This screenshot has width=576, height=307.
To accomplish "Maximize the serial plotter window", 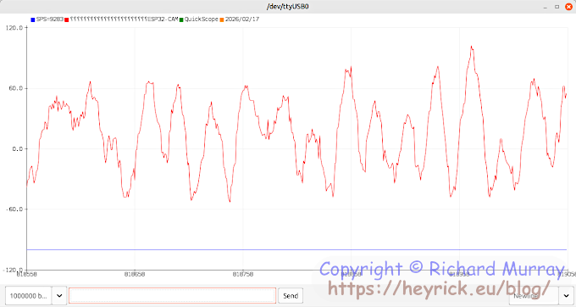I will (x=557, y=7).
